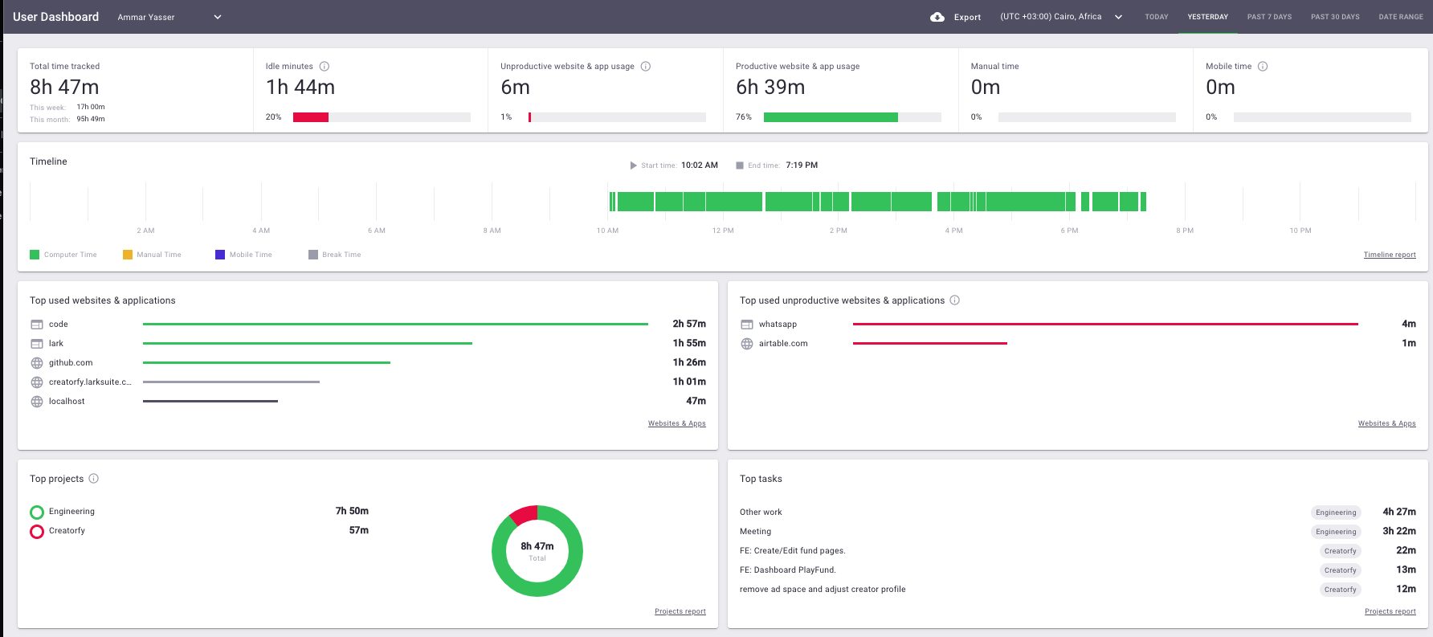The image size is (1433, 637).
Task: Click the 8h 47m donut chart
Action: pyautogui.click(x=537, y=550)
